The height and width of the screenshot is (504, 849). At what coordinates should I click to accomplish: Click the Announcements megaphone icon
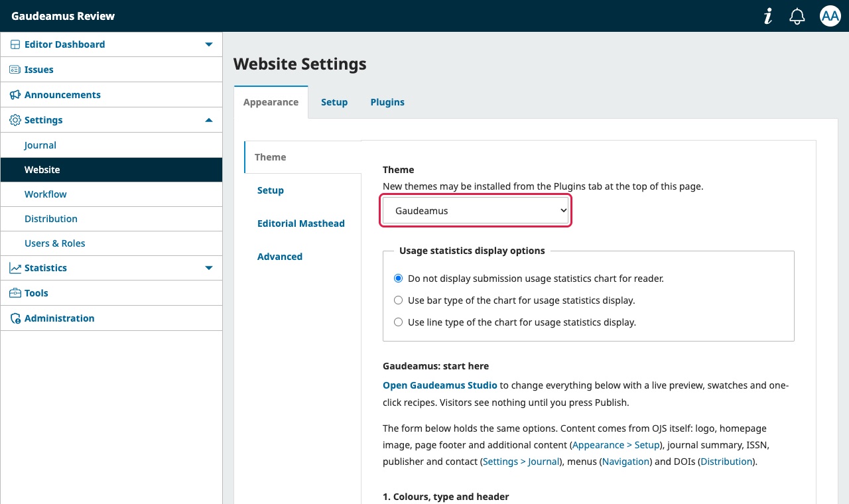pyautogui.click(x=15, y=95)
